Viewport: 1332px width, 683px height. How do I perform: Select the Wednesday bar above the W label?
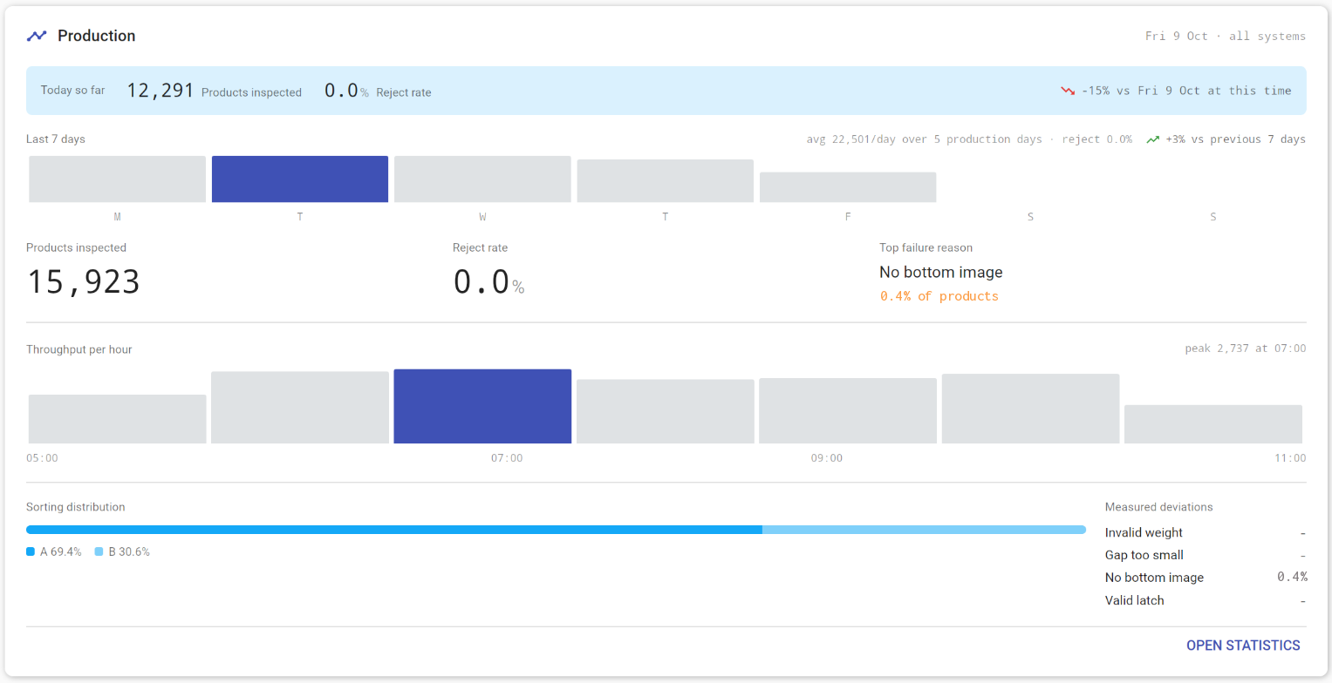pyautogui.click(x=482, y=179)
